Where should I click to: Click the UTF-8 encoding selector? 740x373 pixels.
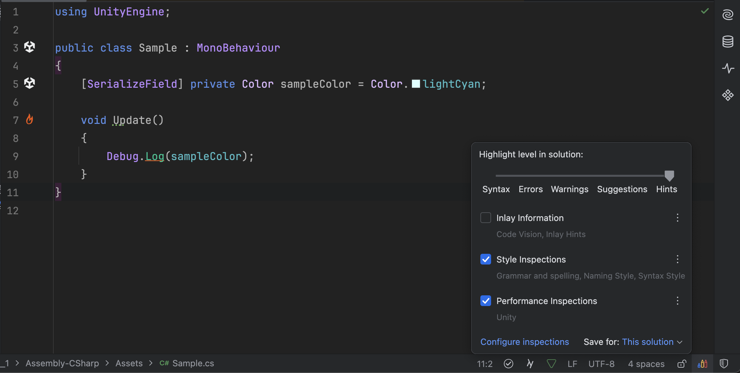[601, 364]
